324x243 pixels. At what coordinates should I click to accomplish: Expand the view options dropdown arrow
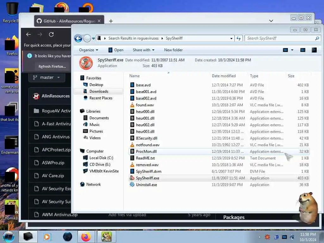[x=292, y=50]
